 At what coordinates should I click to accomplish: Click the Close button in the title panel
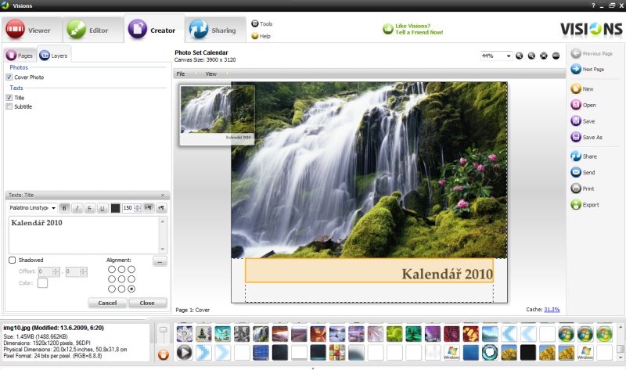(147, 303)
